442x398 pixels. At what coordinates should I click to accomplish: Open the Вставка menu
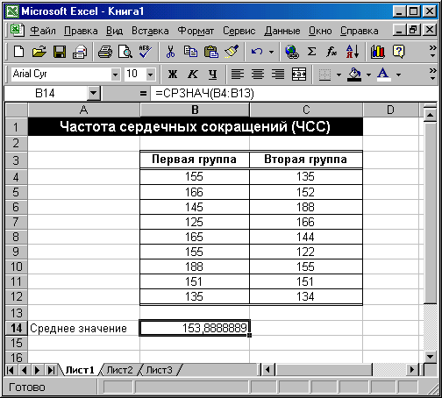[150, 31]
